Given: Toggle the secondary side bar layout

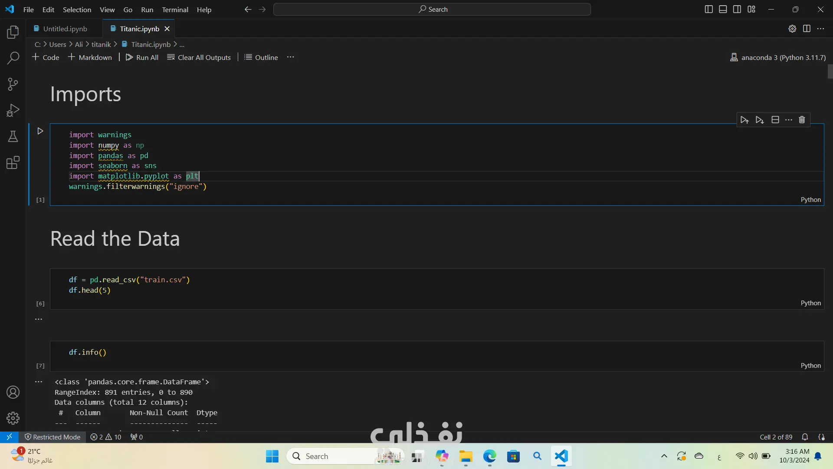Looking at the screenshot, I should pyautogui.click(x=737, y=10).
